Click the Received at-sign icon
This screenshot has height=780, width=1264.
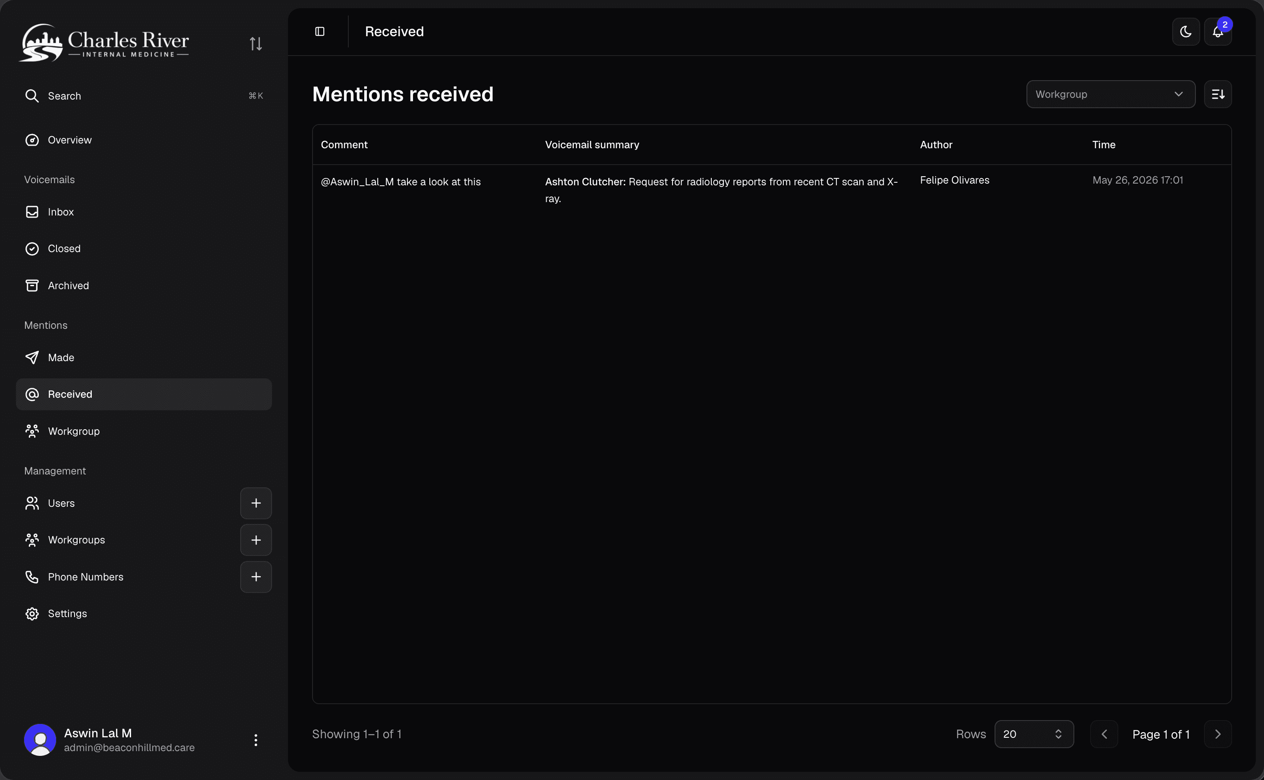tap(32, 395)
